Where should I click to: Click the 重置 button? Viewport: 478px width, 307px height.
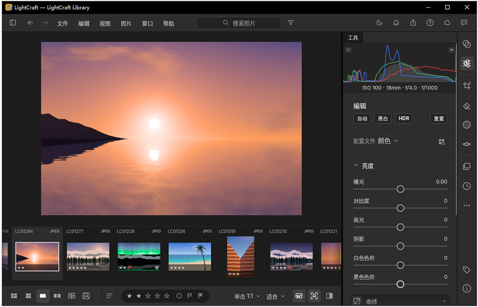(439, 119)
